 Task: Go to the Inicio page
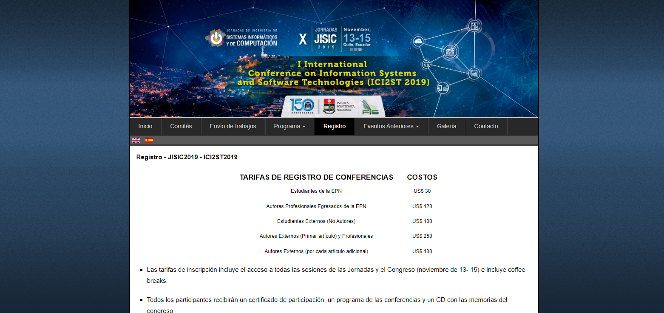point(145,126)
